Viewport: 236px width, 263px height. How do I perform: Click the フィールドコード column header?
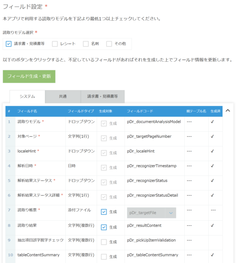(140, 111)
